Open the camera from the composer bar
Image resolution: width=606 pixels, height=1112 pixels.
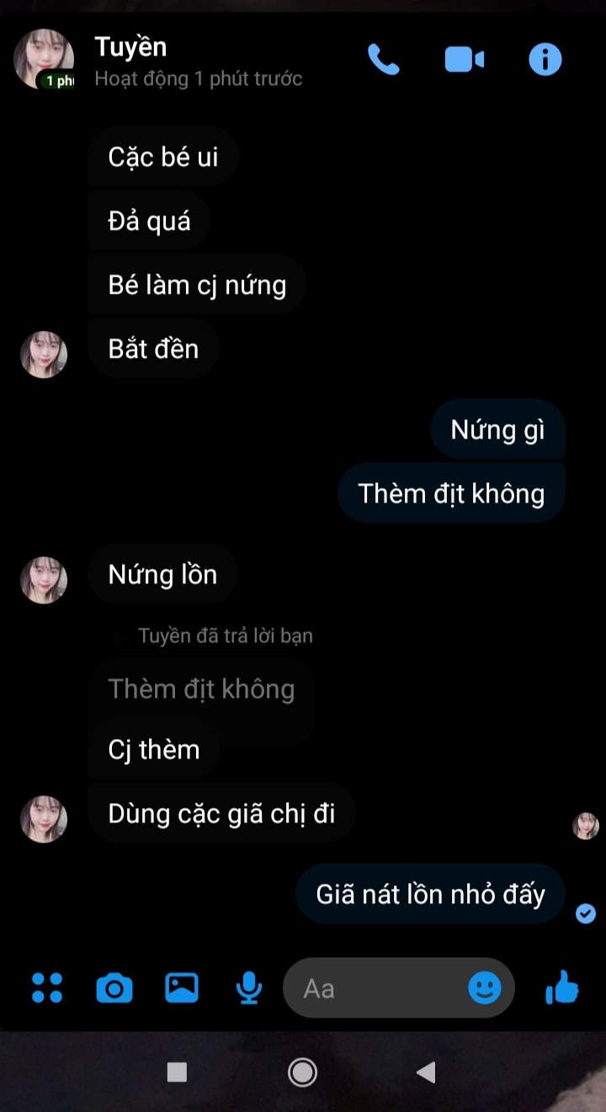tap(114, 987)
